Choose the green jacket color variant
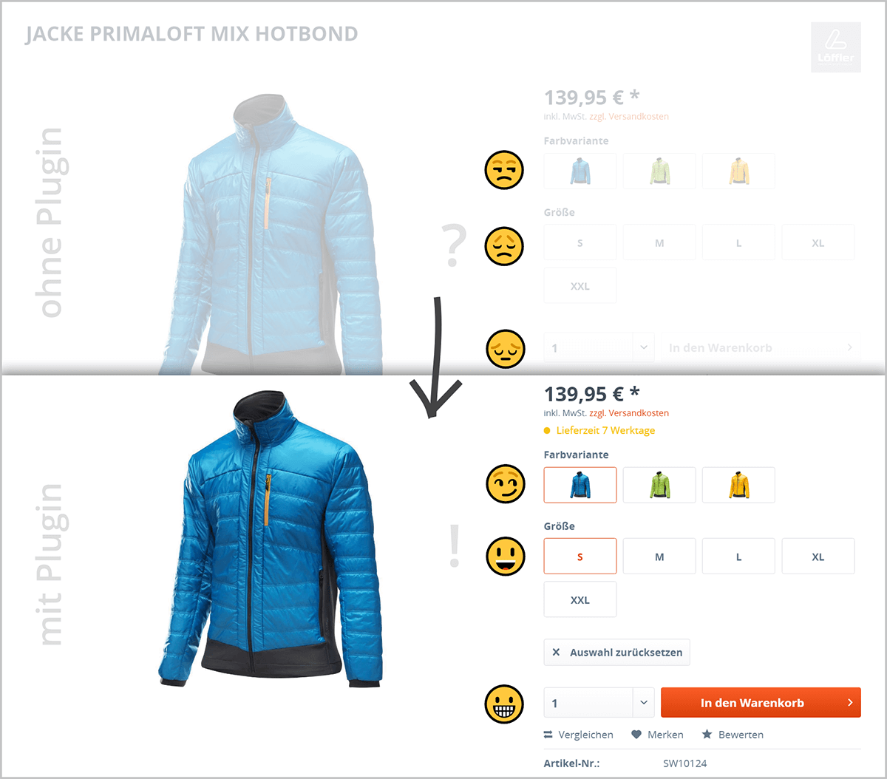 coord(659,485)
